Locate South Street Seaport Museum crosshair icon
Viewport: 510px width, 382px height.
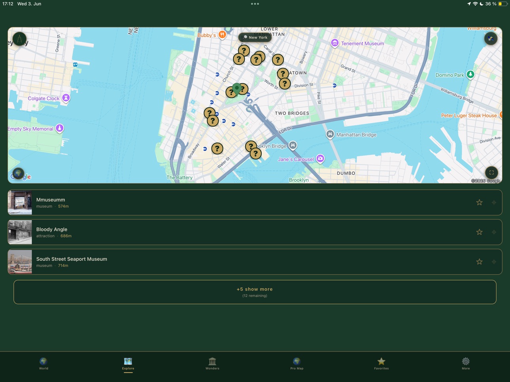pyautogui.click(x=494, y=262)
